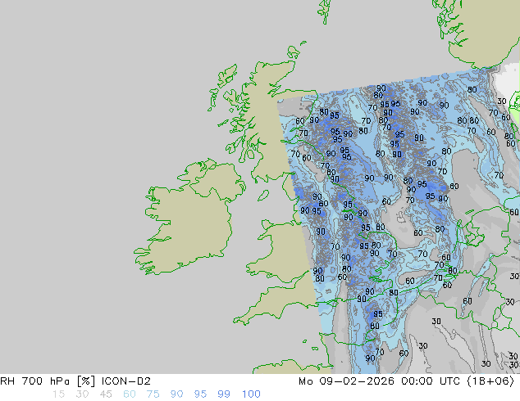Click the Isle of Man outline

tap(263, 196)
